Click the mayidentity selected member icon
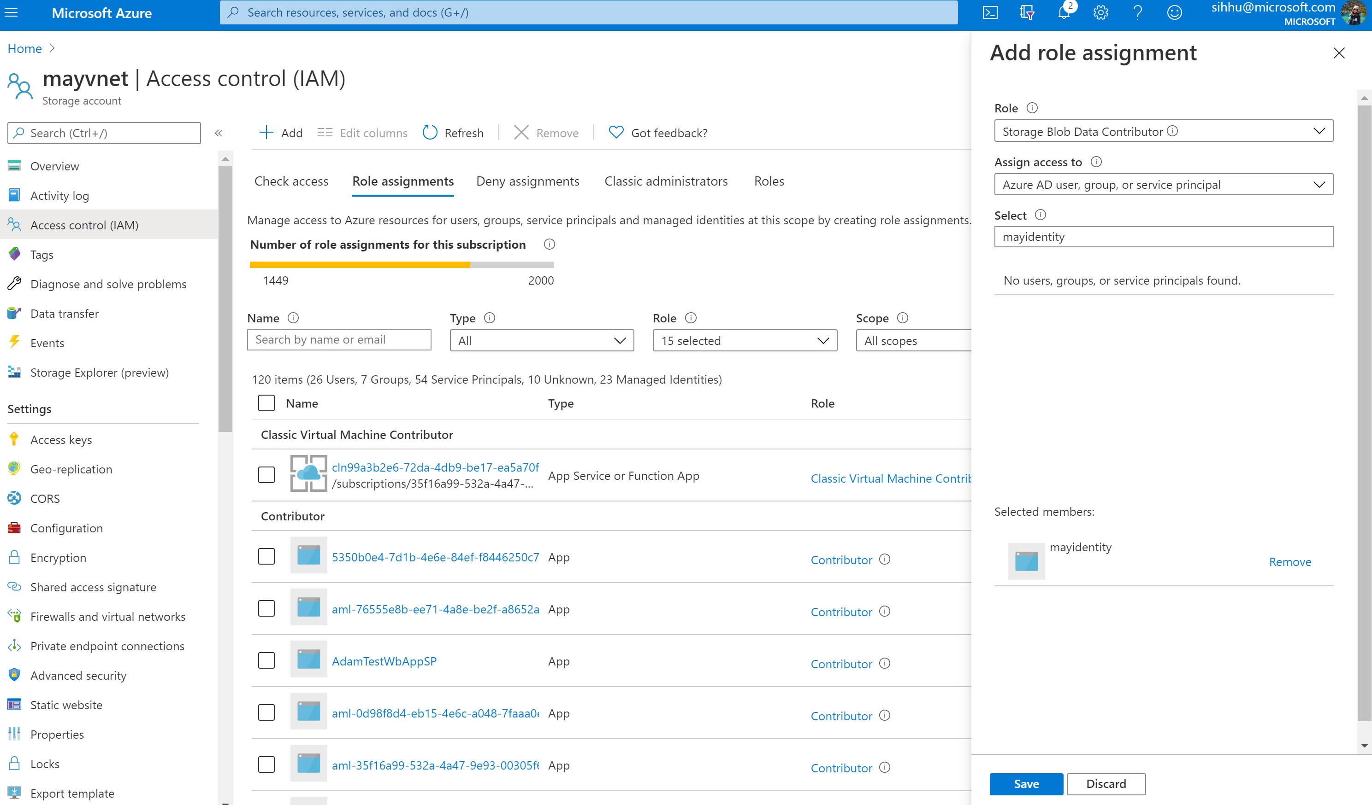1372x805 pixels. 1026,561
